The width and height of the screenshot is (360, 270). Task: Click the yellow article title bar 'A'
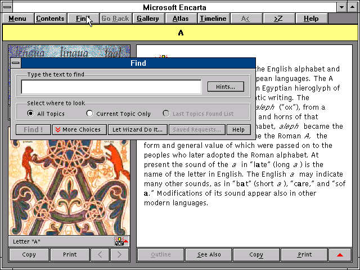coord(180,33)
